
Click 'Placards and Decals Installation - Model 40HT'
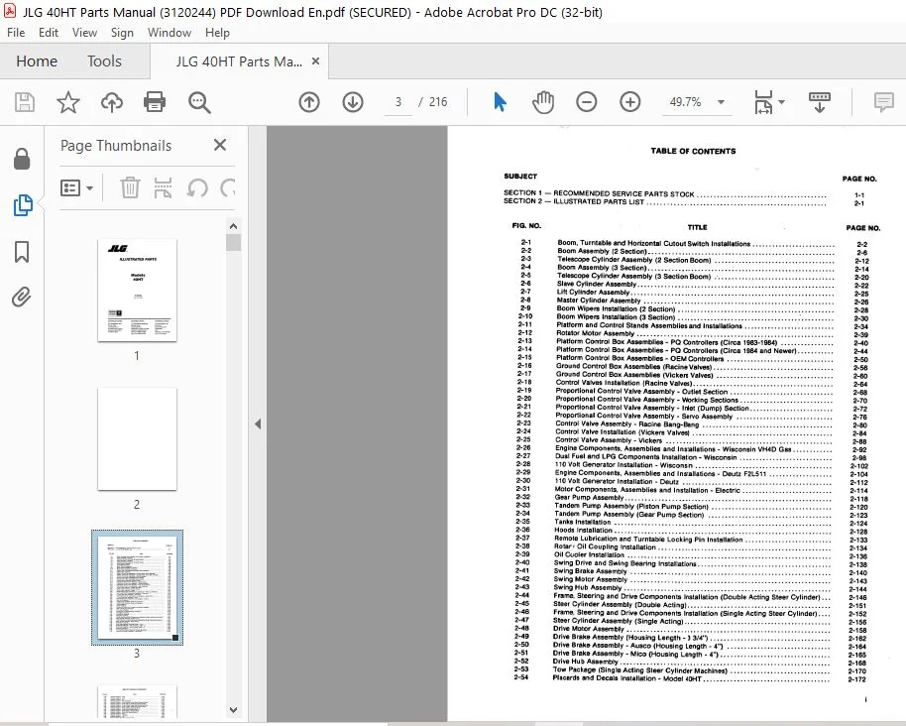coord(626,678)
